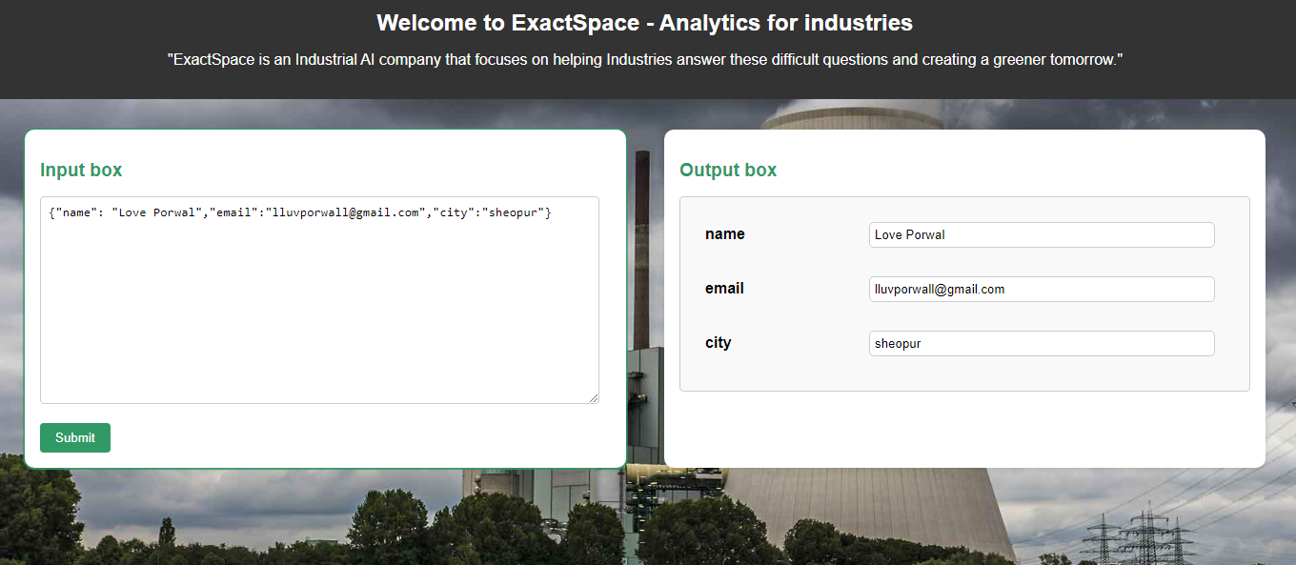Select the name output field
This screenshot has width=1296, height=565.
tap(1041, 234)
